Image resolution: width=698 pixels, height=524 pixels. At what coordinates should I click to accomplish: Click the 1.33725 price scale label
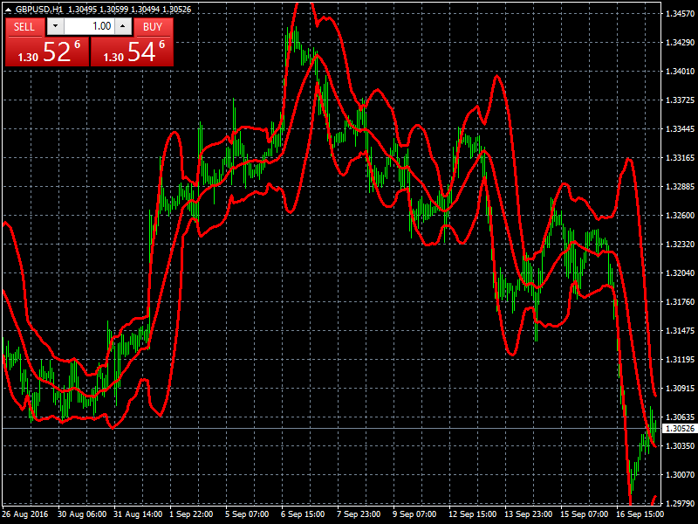(680, 100)
